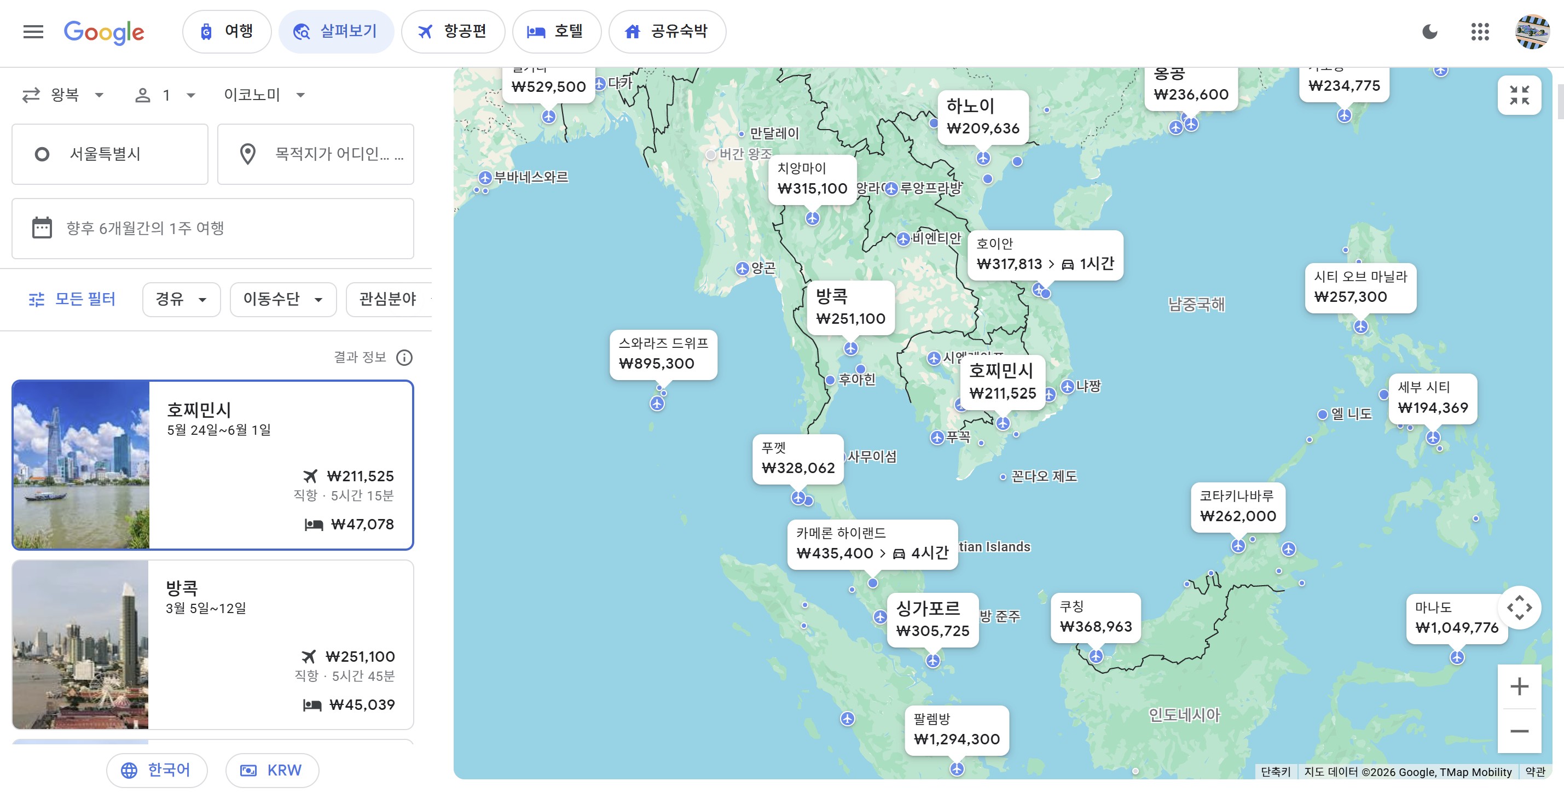This screenshot has width=1564, height=793.
Task: Open the 이동수단 transport mode dropdown
Action: click(282, 299)
